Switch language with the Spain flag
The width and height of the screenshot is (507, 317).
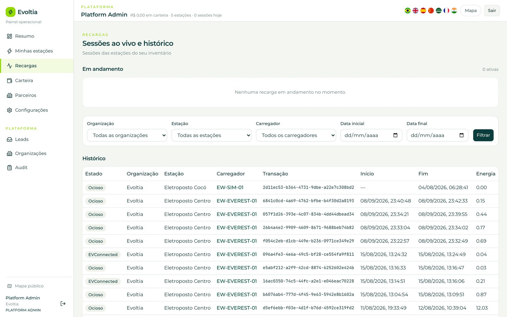tap(423, 10)
